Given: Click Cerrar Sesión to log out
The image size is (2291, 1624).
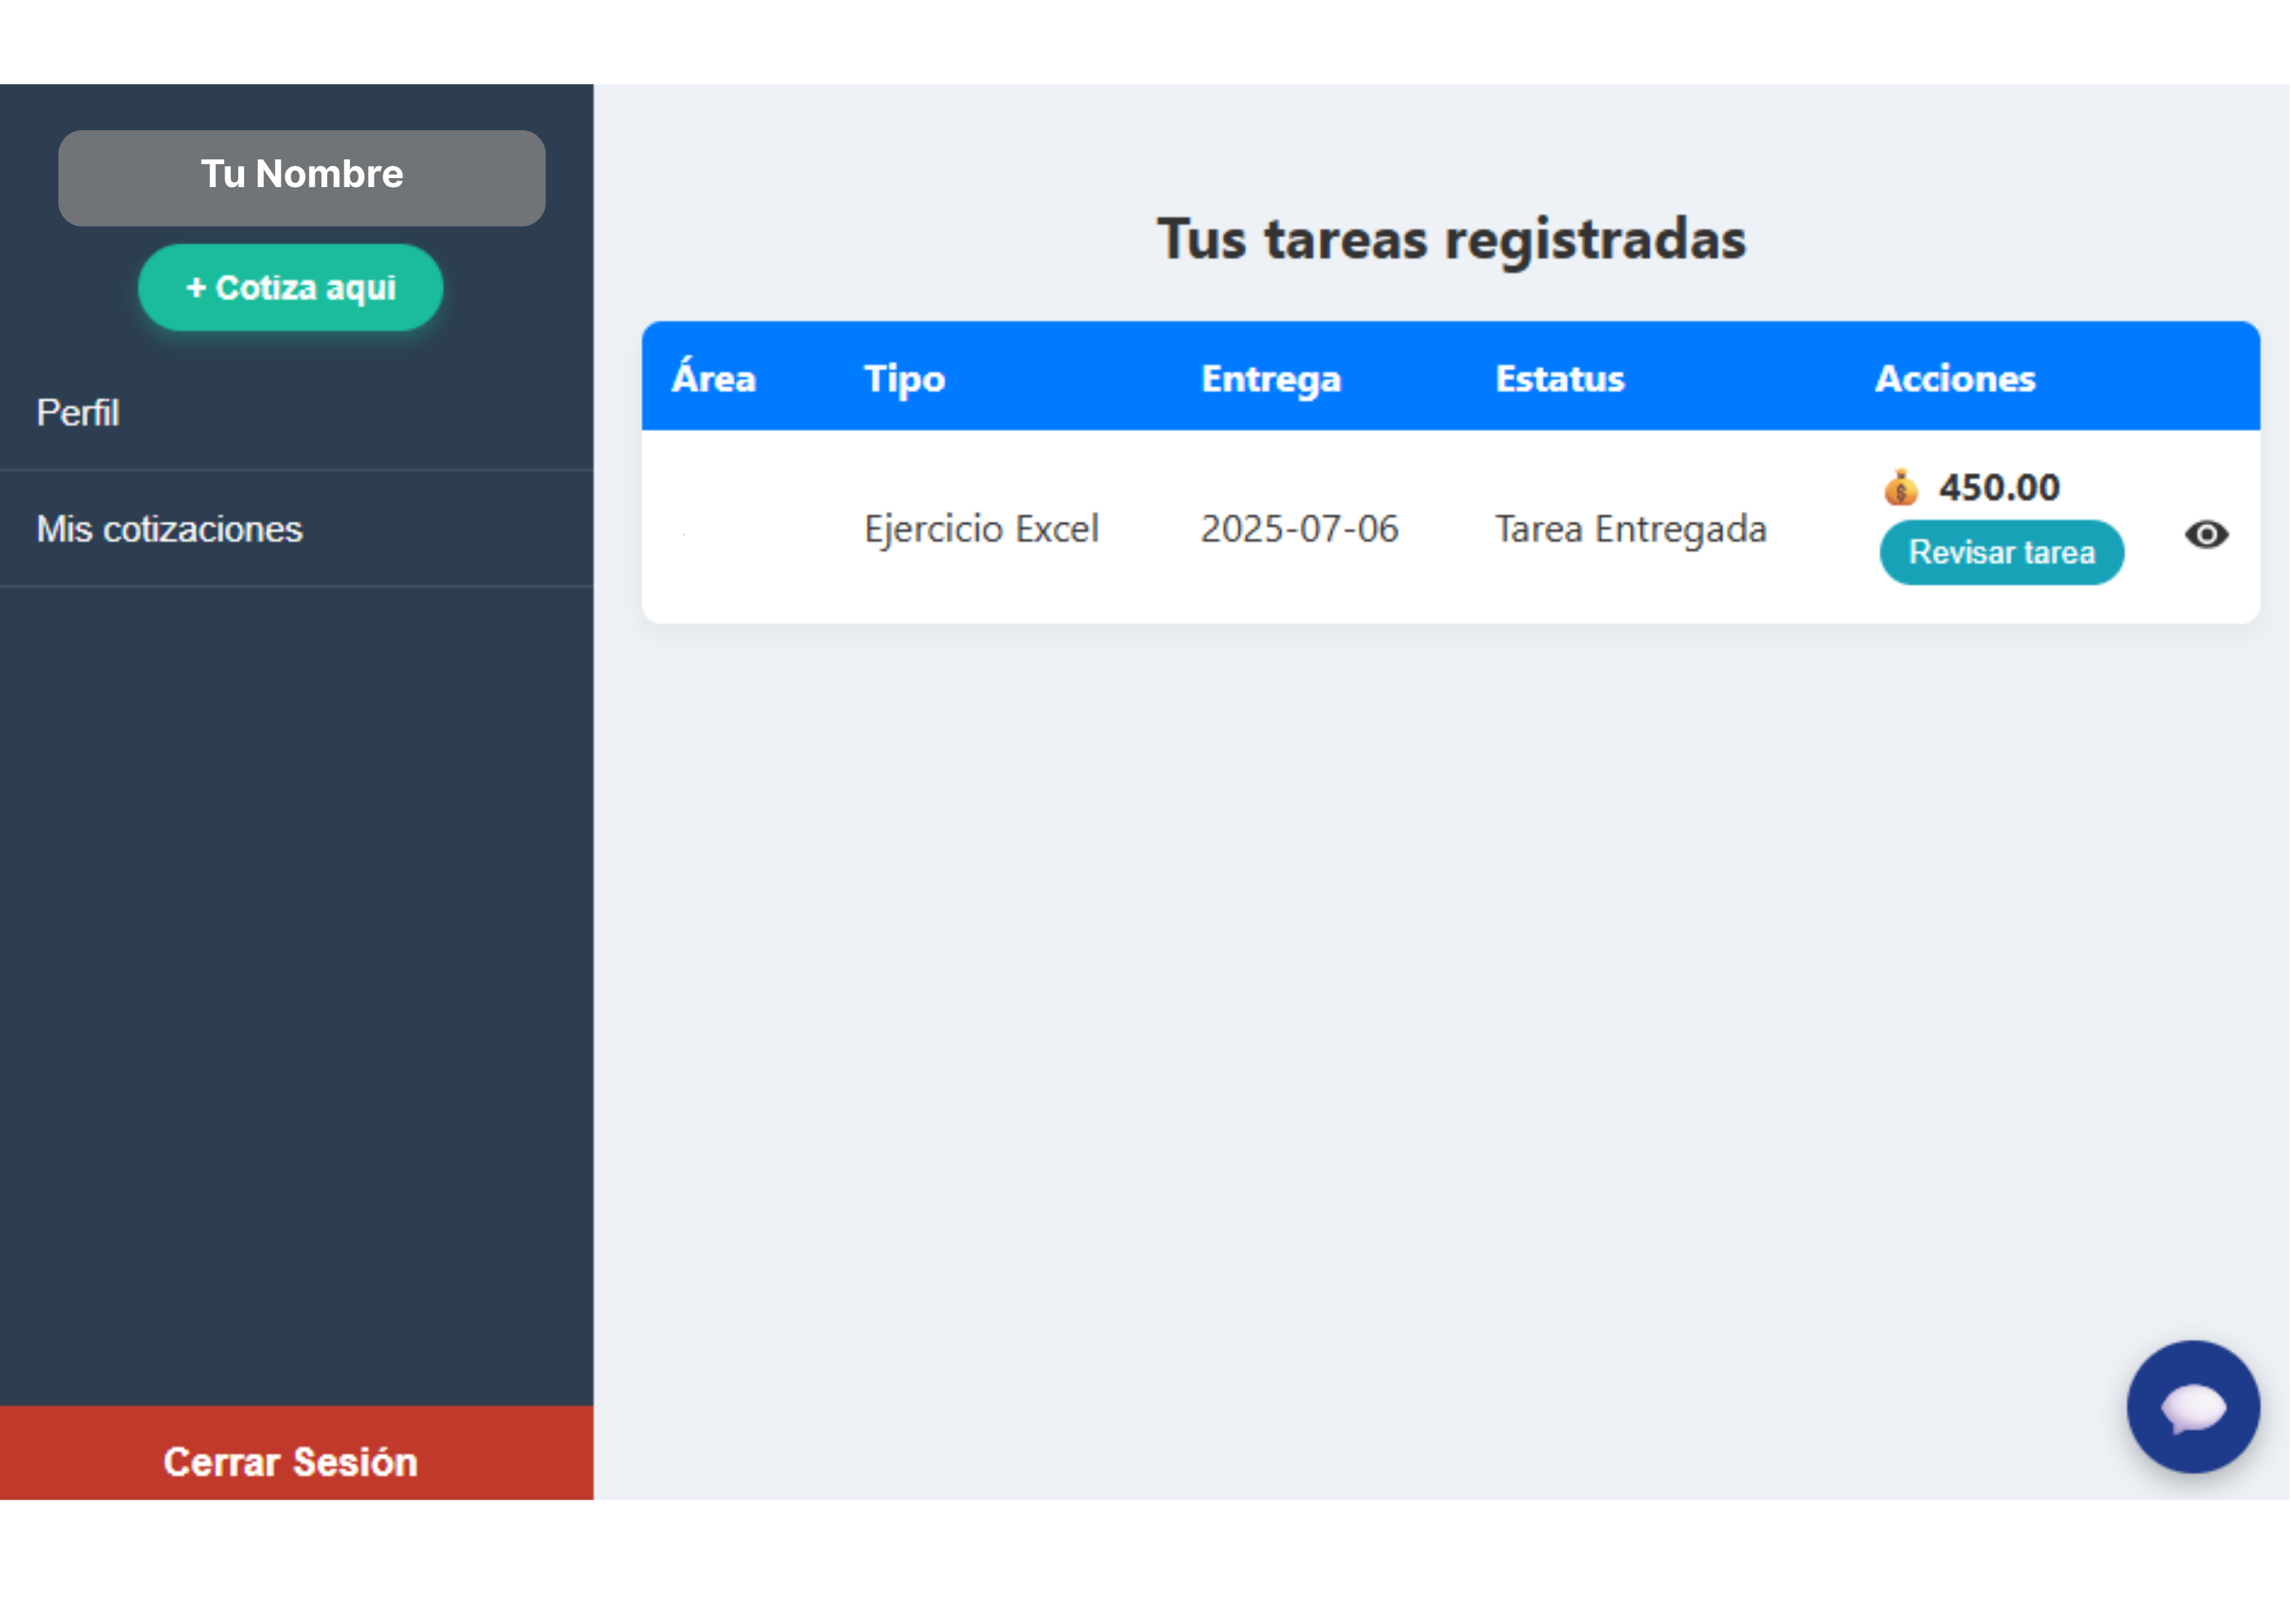Looking at the screenshot, I should 291,1461.
